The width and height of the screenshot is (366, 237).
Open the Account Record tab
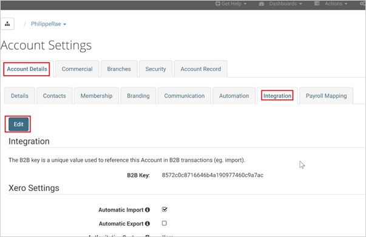[x=201, y=69]
